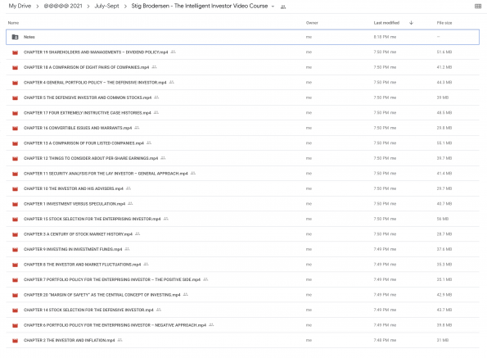This screenshot has width=487, height=358.
Task: Select Chapter 13 Comparison of Four Listed Companies
Action: coord(83,143)
